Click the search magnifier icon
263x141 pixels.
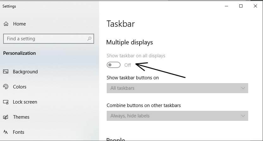(89, 39)
